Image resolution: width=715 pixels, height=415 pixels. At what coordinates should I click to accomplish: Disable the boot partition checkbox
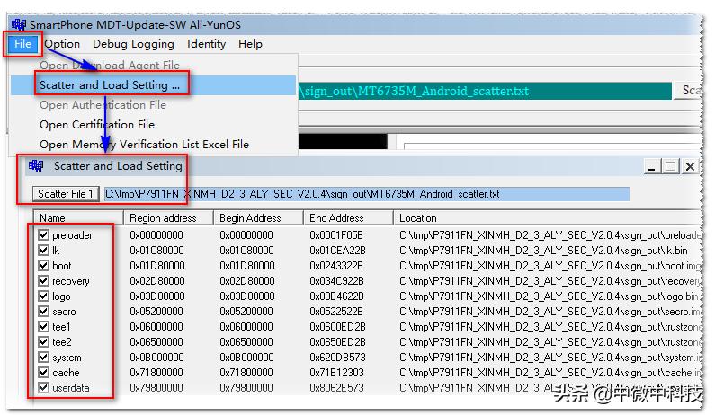(x=44, y=266)
